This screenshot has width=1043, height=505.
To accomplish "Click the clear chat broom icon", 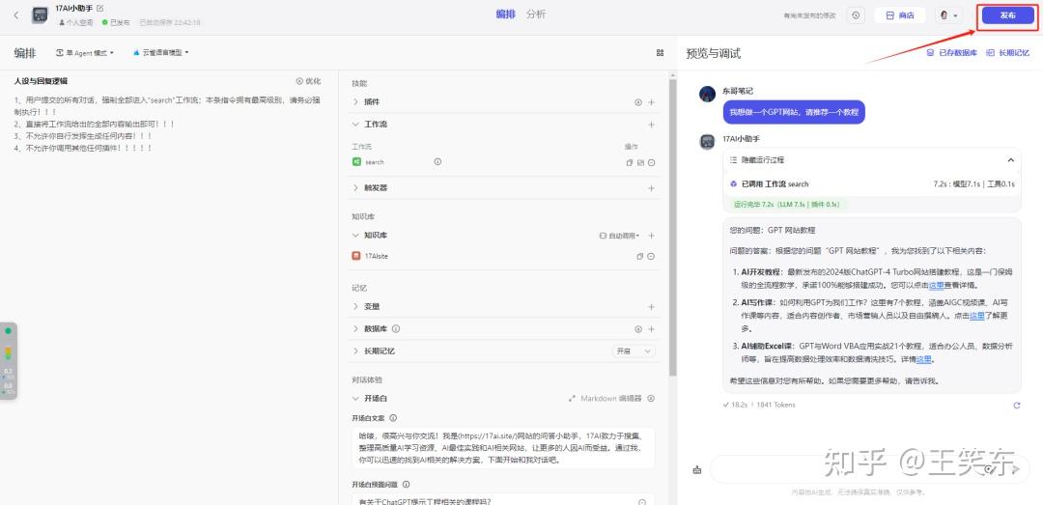I will [697, 469].
